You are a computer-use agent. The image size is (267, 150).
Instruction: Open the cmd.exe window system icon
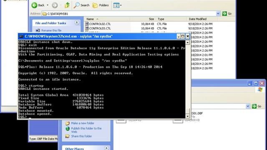[21, 36]
